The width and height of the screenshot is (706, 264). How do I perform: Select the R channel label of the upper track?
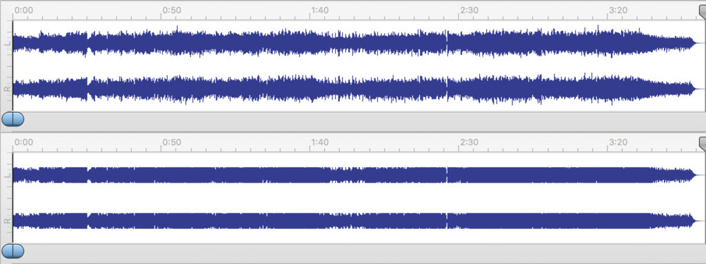pos(7,89)
